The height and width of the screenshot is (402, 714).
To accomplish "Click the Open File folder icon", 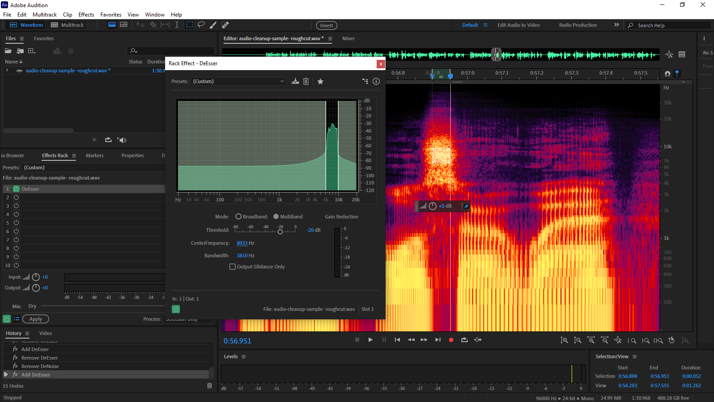I will pyautogui.click(x=8, y=51).
